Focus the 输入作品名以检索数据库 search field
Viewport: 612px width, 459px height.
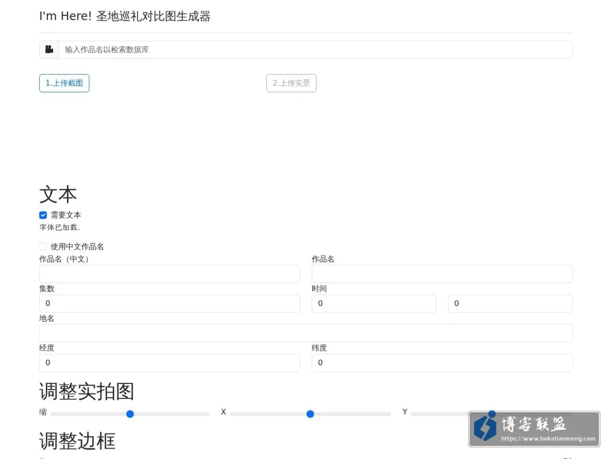316,49
